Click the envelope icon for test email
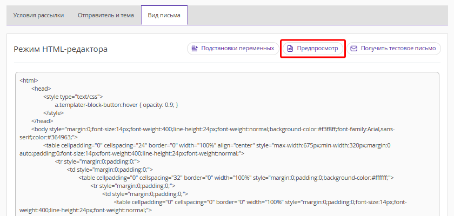Screen dimensions: 454x216 coord(354,49)
